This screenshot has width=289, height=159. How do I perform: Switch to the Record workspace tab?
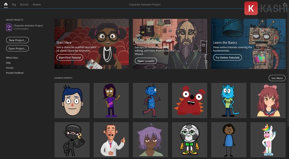click(x=24, y=5)
